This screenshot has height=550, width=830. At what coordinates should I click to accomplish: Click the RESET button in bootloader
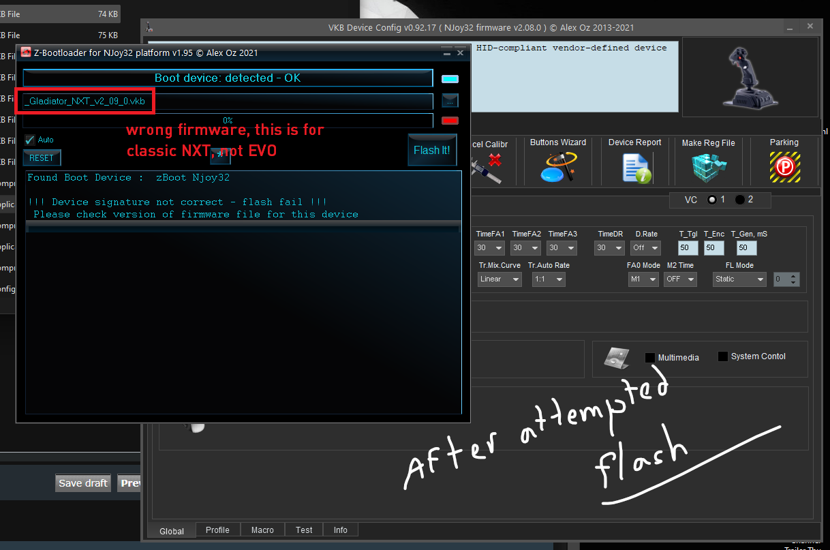click(x=42, y=157)
